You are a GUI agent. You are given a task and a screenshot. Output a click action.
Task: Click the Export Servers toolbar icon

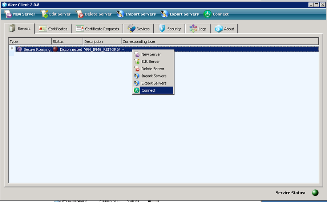pyautogui.click(x=164, y=14)
